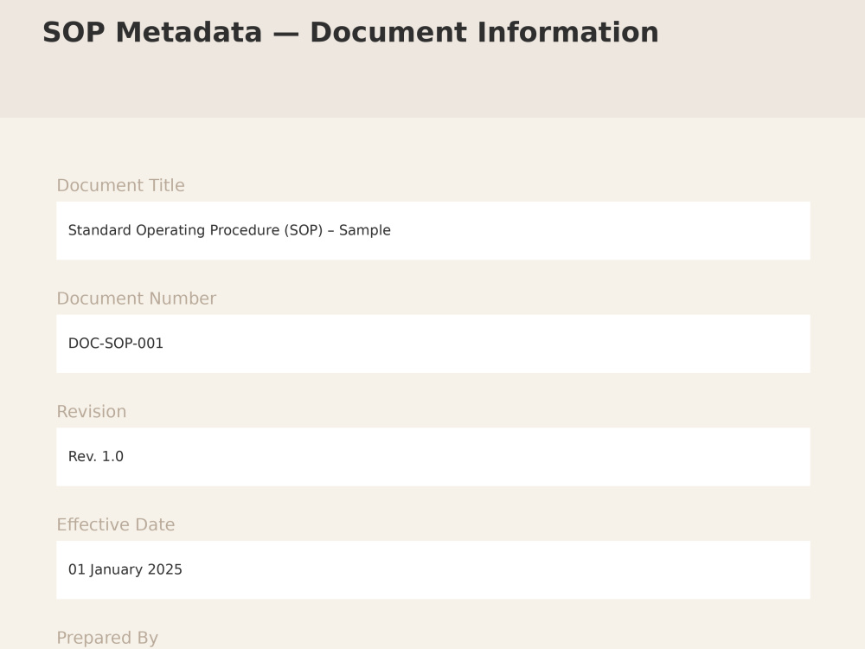Screen dimensions: 865x649
Task: Click the 'Document Number' field label
Action: 137,299
